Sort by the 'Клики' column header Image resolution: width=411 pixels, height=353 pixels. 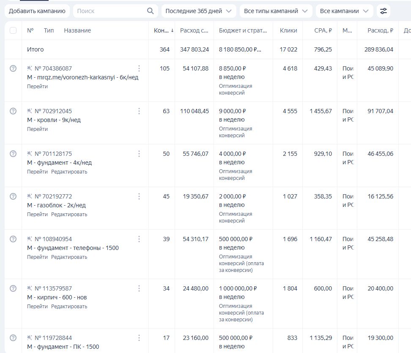[288, 30]
